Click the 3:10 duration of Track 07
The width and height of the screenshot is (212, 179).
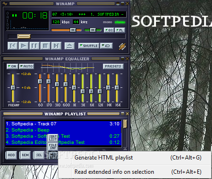[114, 124]
